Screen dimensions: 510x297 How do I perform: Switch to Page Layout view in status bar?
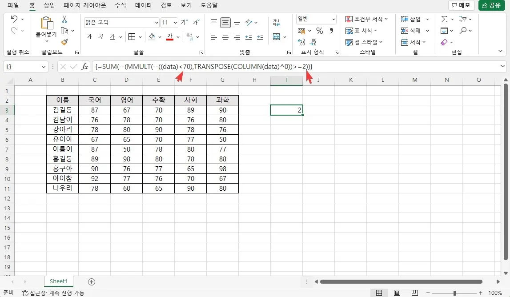pyautogui.click(x=397, y=293)
